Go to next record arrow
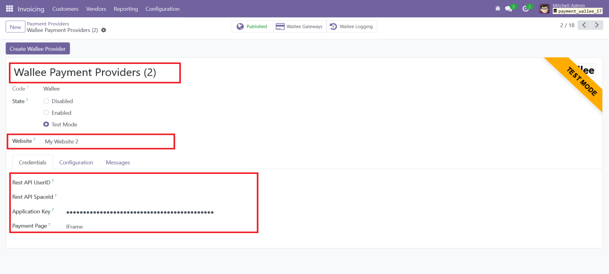This screenshot has width=609, height=274. 597,25
